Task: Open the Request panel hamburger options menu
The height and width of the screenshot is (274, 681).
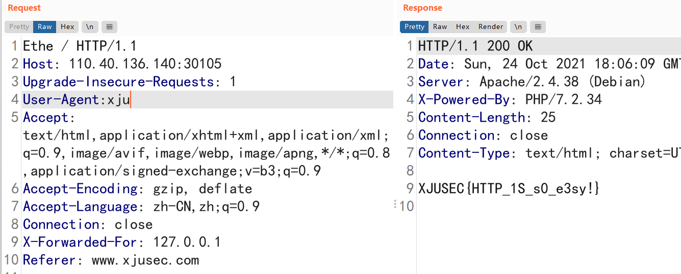Action: pyautogui.click(x=109, y=27)
